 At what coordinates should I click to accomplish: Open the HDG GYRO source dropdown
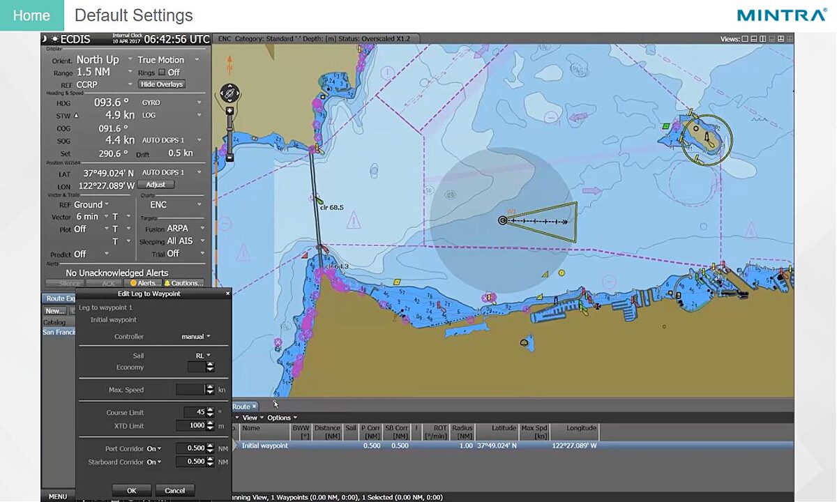[x=172, y=102]
